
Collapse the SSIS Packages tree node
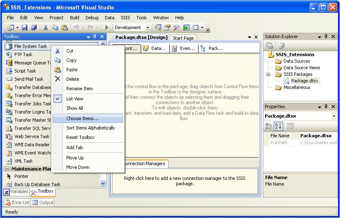click(268, 74)
